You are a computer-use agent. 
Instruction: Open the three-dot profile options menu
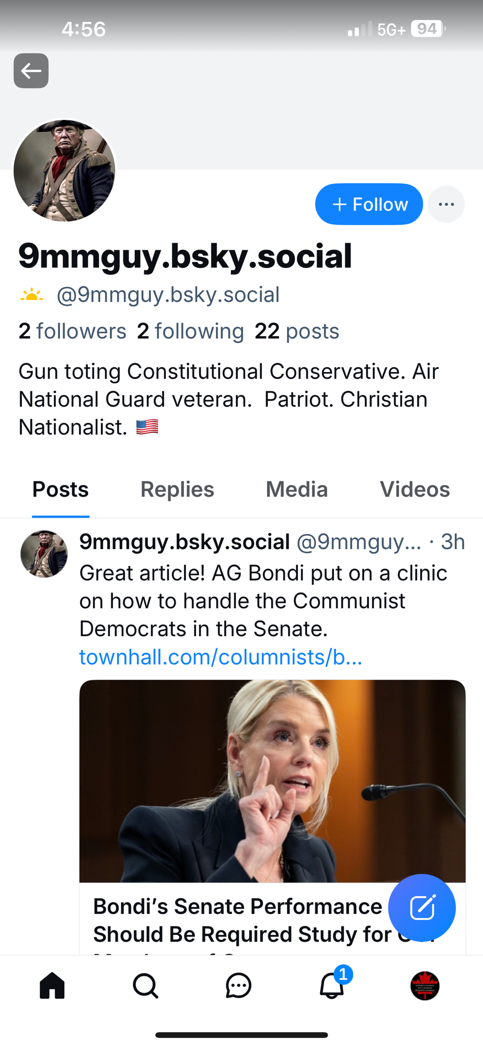point(446,204)
